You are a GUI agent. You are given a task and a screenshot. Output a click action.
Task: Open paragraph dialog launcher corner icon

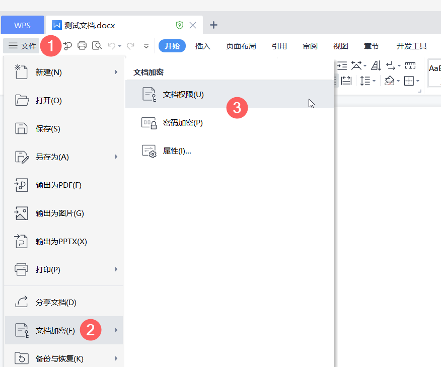point(420,91)
